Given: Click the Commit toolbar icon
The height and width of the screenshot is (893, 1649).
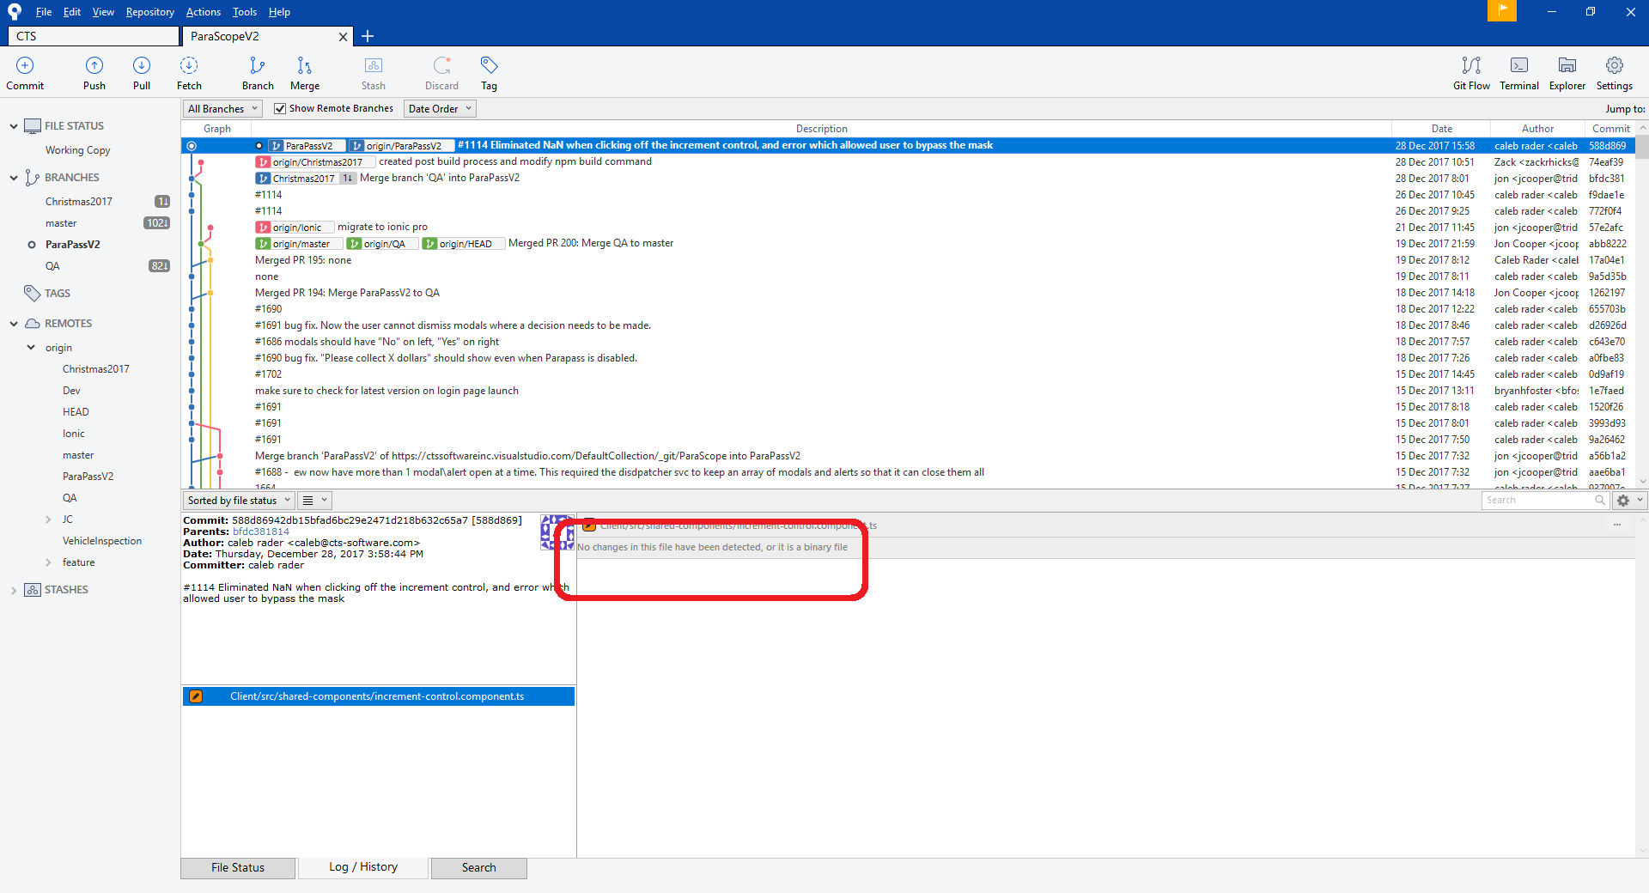Looking at the screenshot, I should point(25,74).
